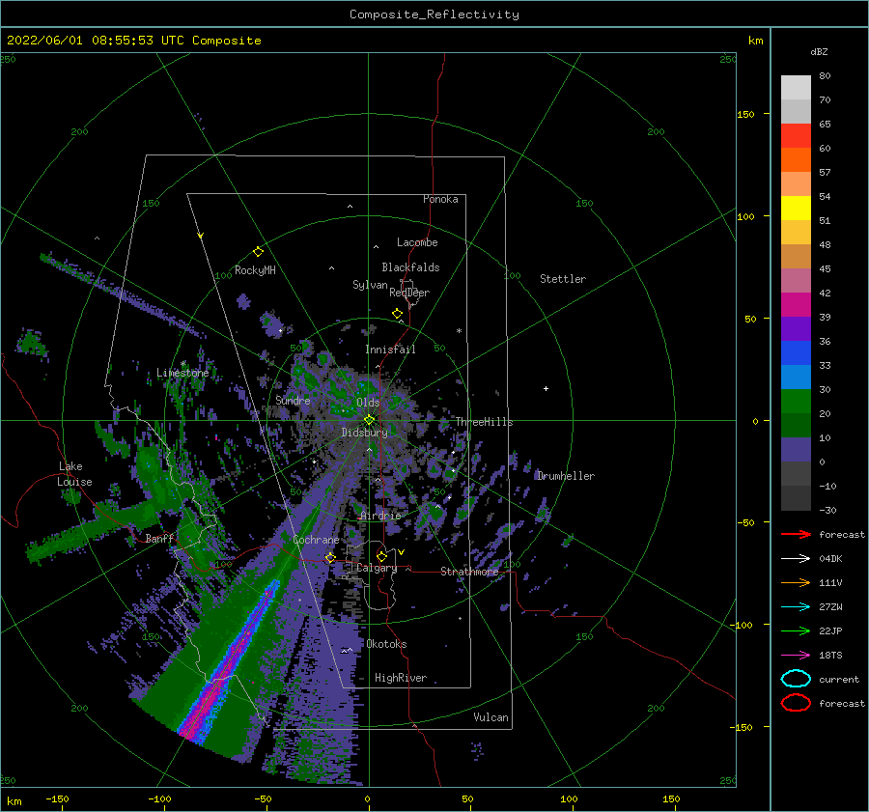This screenshot has height=812, width=869.
Task: Click the Vulcan town label
Action: point(491,717)
